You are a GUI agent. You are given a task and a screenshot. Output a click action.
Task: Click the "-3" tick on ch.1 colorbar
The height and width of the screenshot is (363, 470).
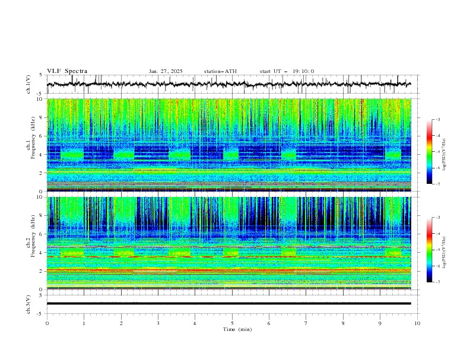pos(438,120)
